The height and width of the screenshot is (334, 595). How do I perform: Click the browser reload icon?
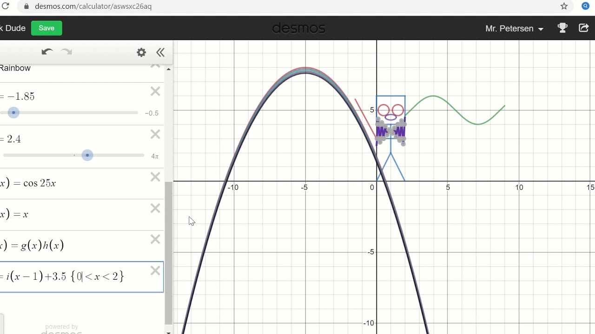point(6,6)
